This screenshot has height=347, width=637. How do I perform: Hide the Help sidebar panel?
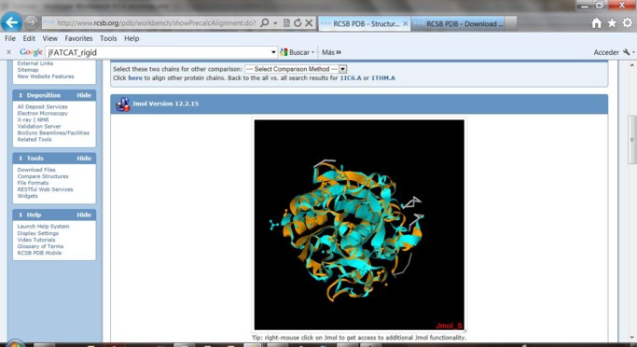(84, 215)
